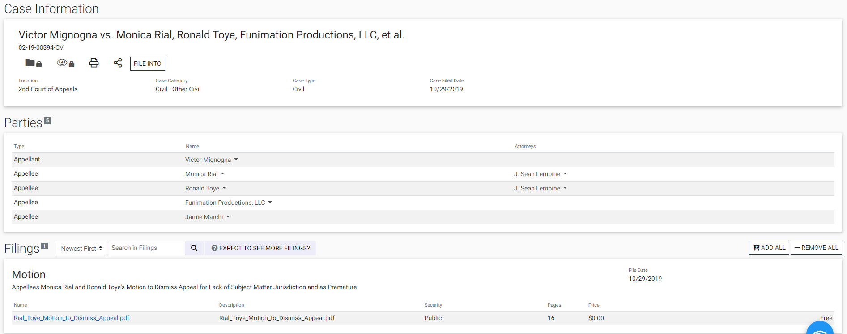Expand Monica Rial party dropdown
Screen dimensions: 847x334
[205, 174]
